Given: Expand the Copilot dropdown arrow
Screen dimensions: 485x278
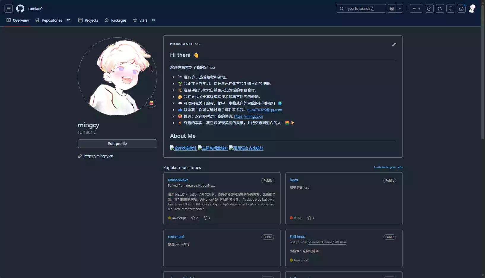Looking at the screenshot, I should pyautogui.click(x=400, y=9).
